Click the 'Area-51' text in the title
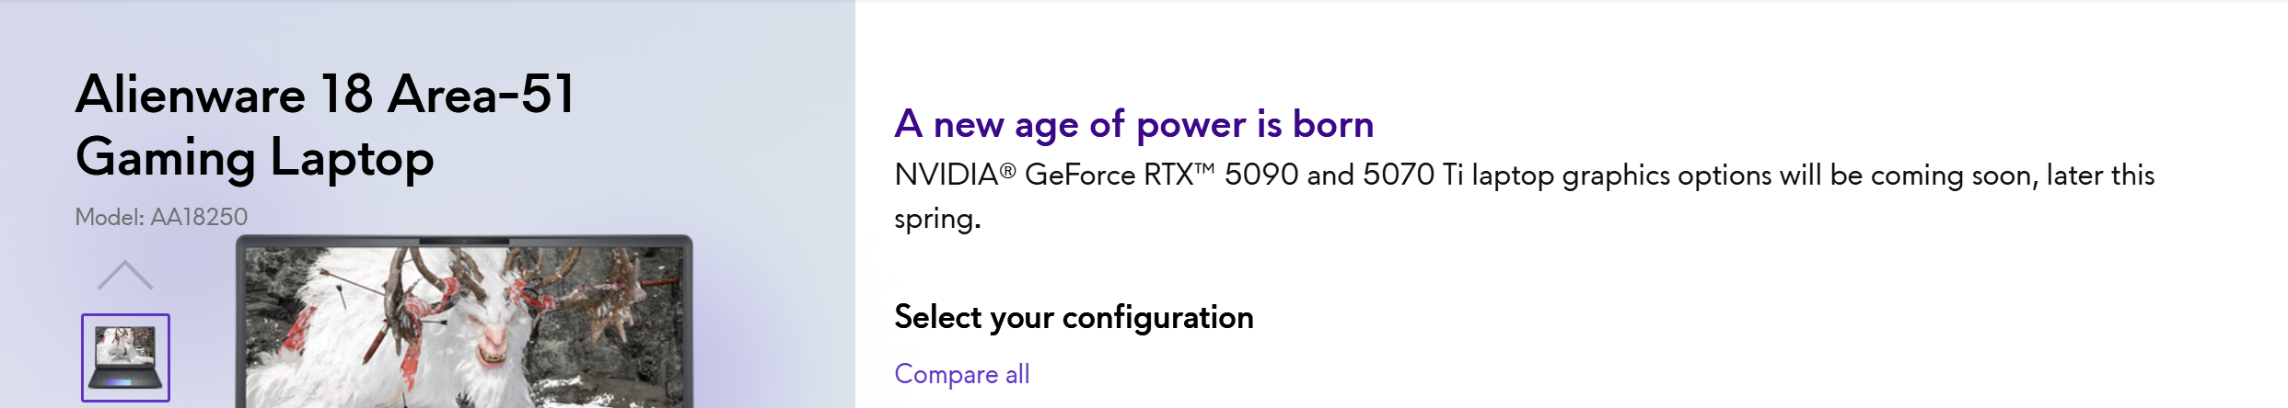 tap(482, 94)
